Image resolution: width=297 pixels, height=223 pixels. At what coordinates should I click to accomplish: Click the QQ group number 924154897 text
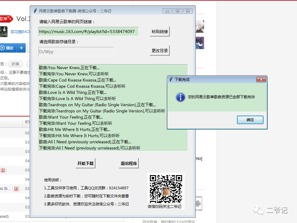pos(119,188)
